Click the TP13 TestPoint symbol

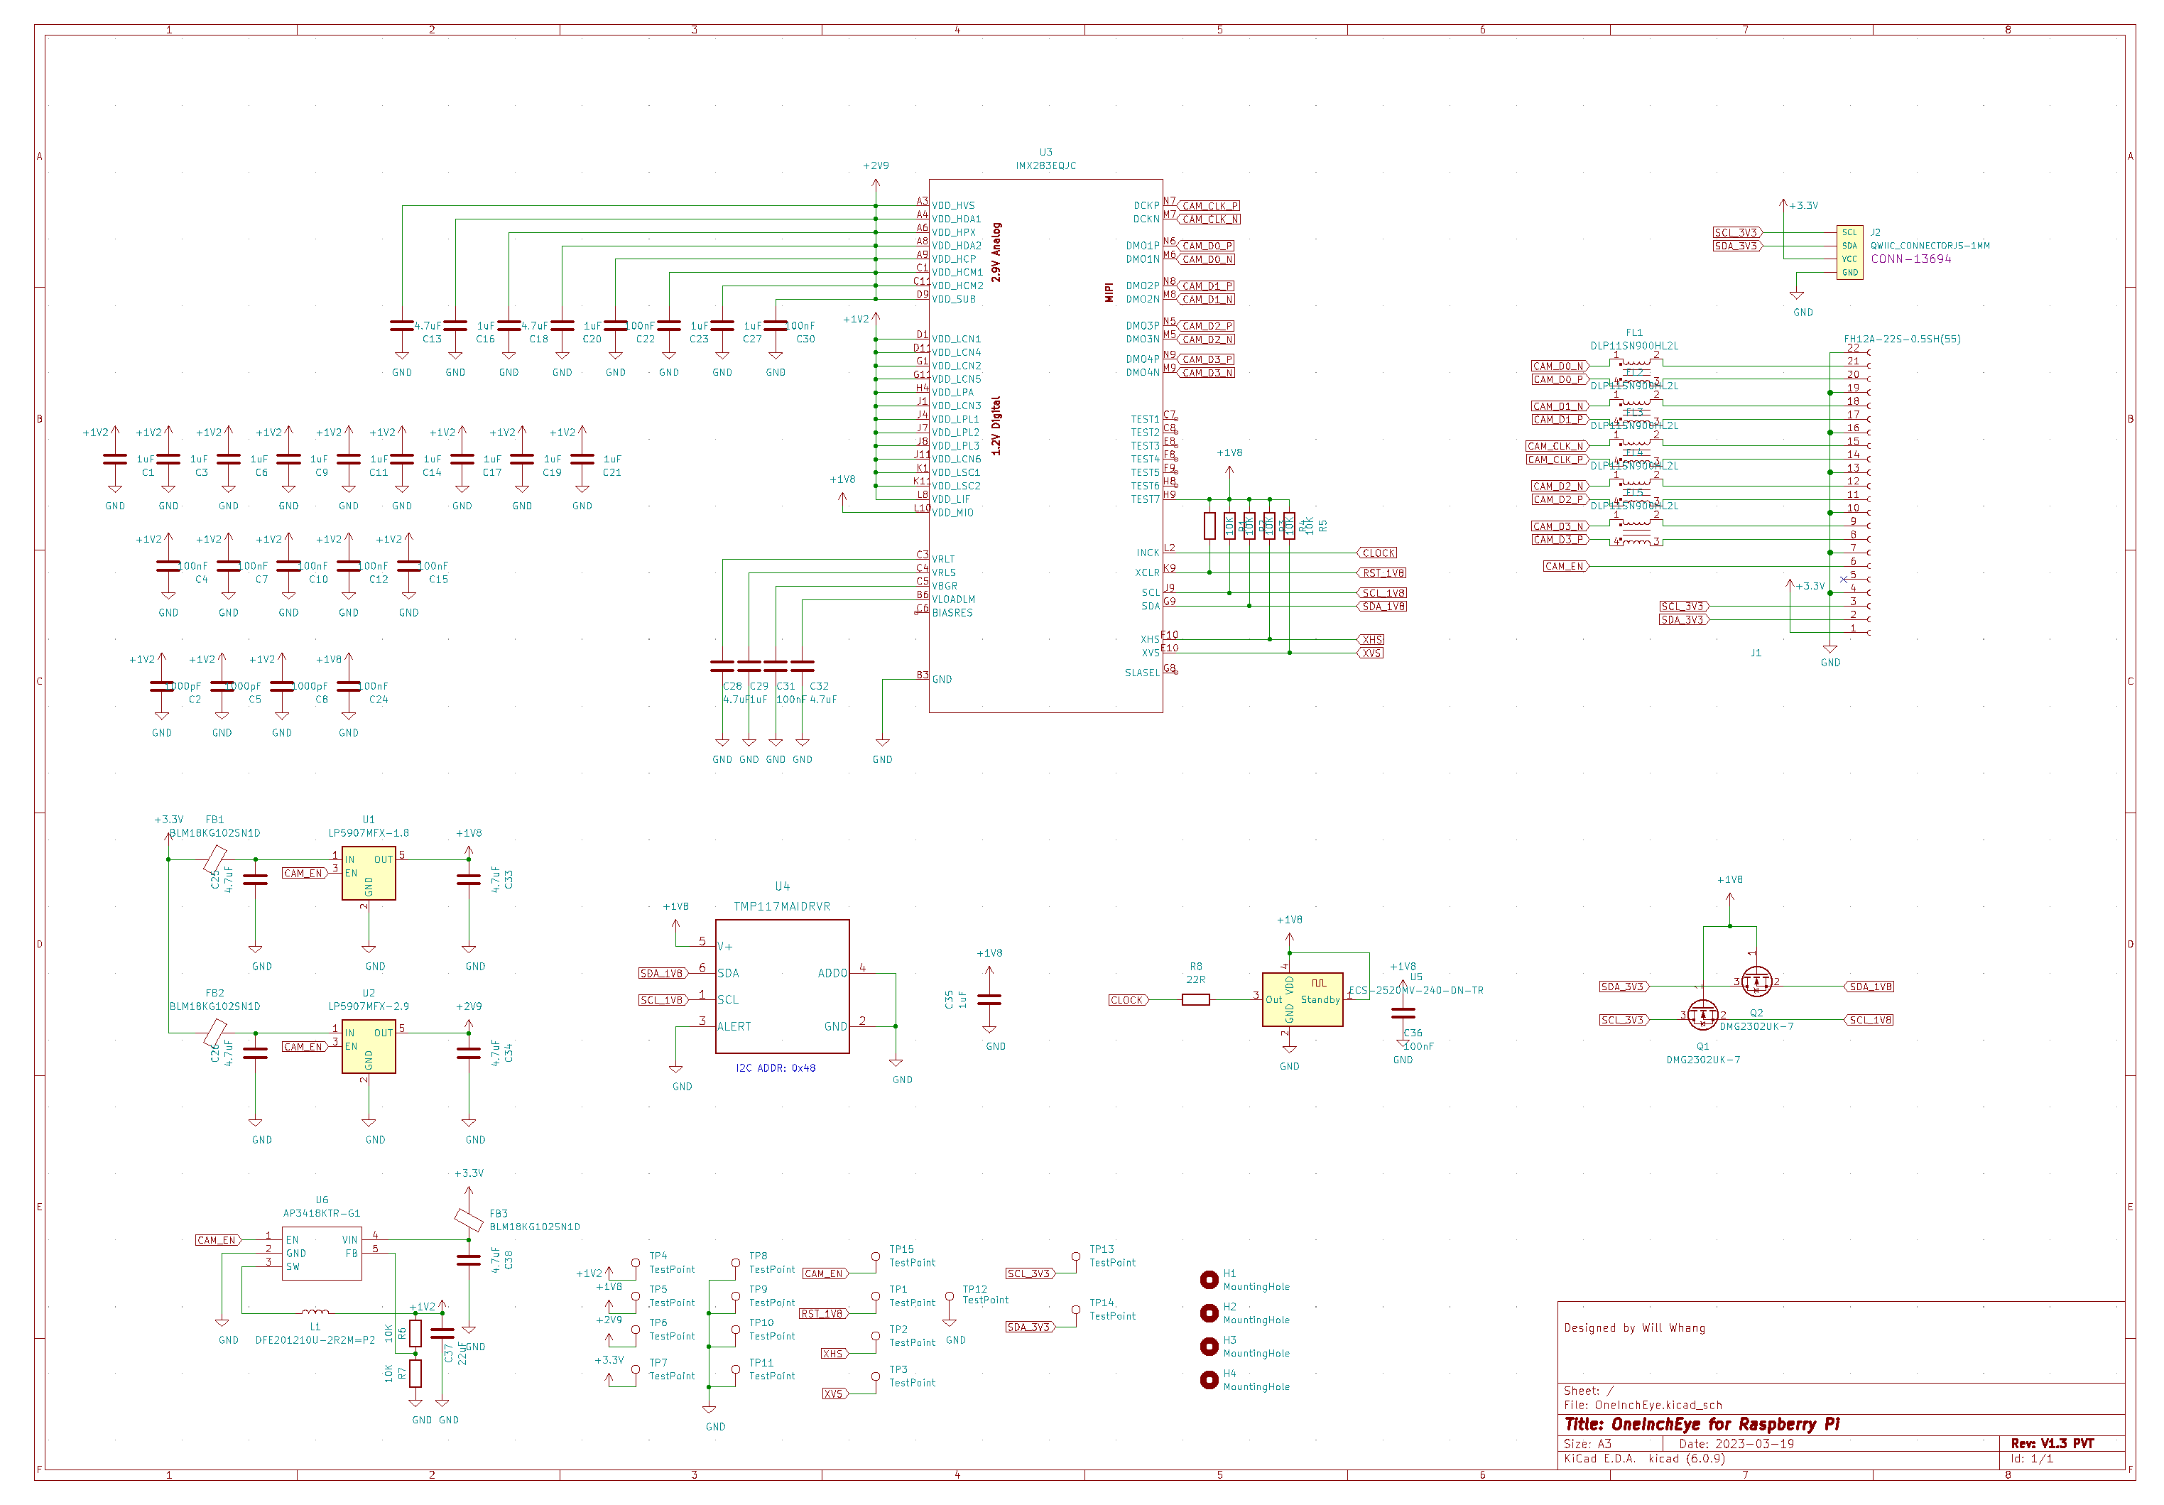[x=1075, y=1257]
